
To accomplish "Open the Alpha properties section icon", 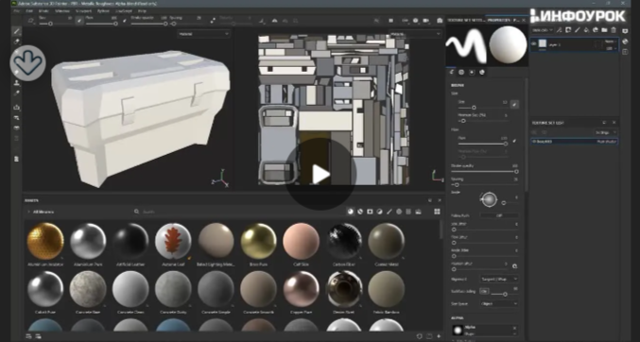I will (x=461, y=72).
